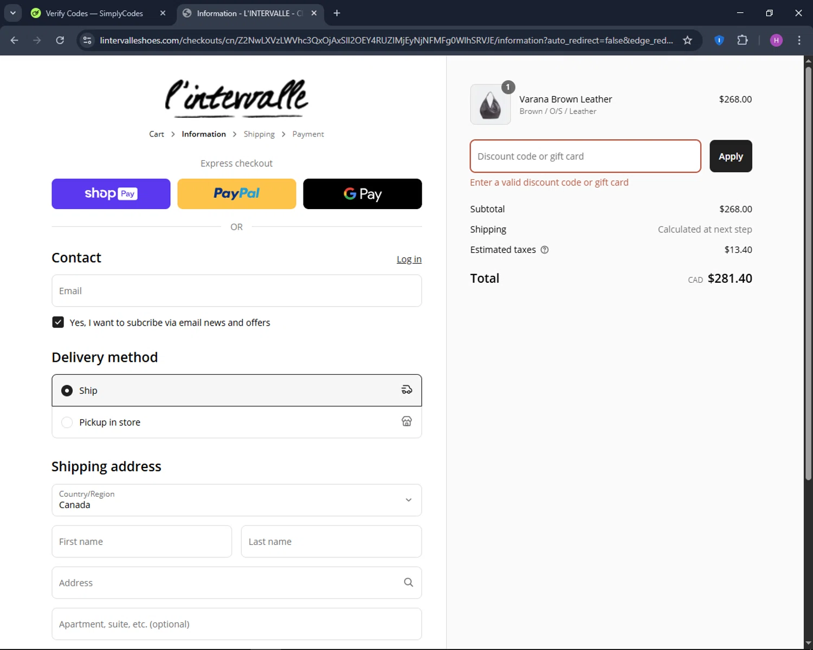Click the Payment breadcrumb step
The image size is (813, 650).
[308, 134]
